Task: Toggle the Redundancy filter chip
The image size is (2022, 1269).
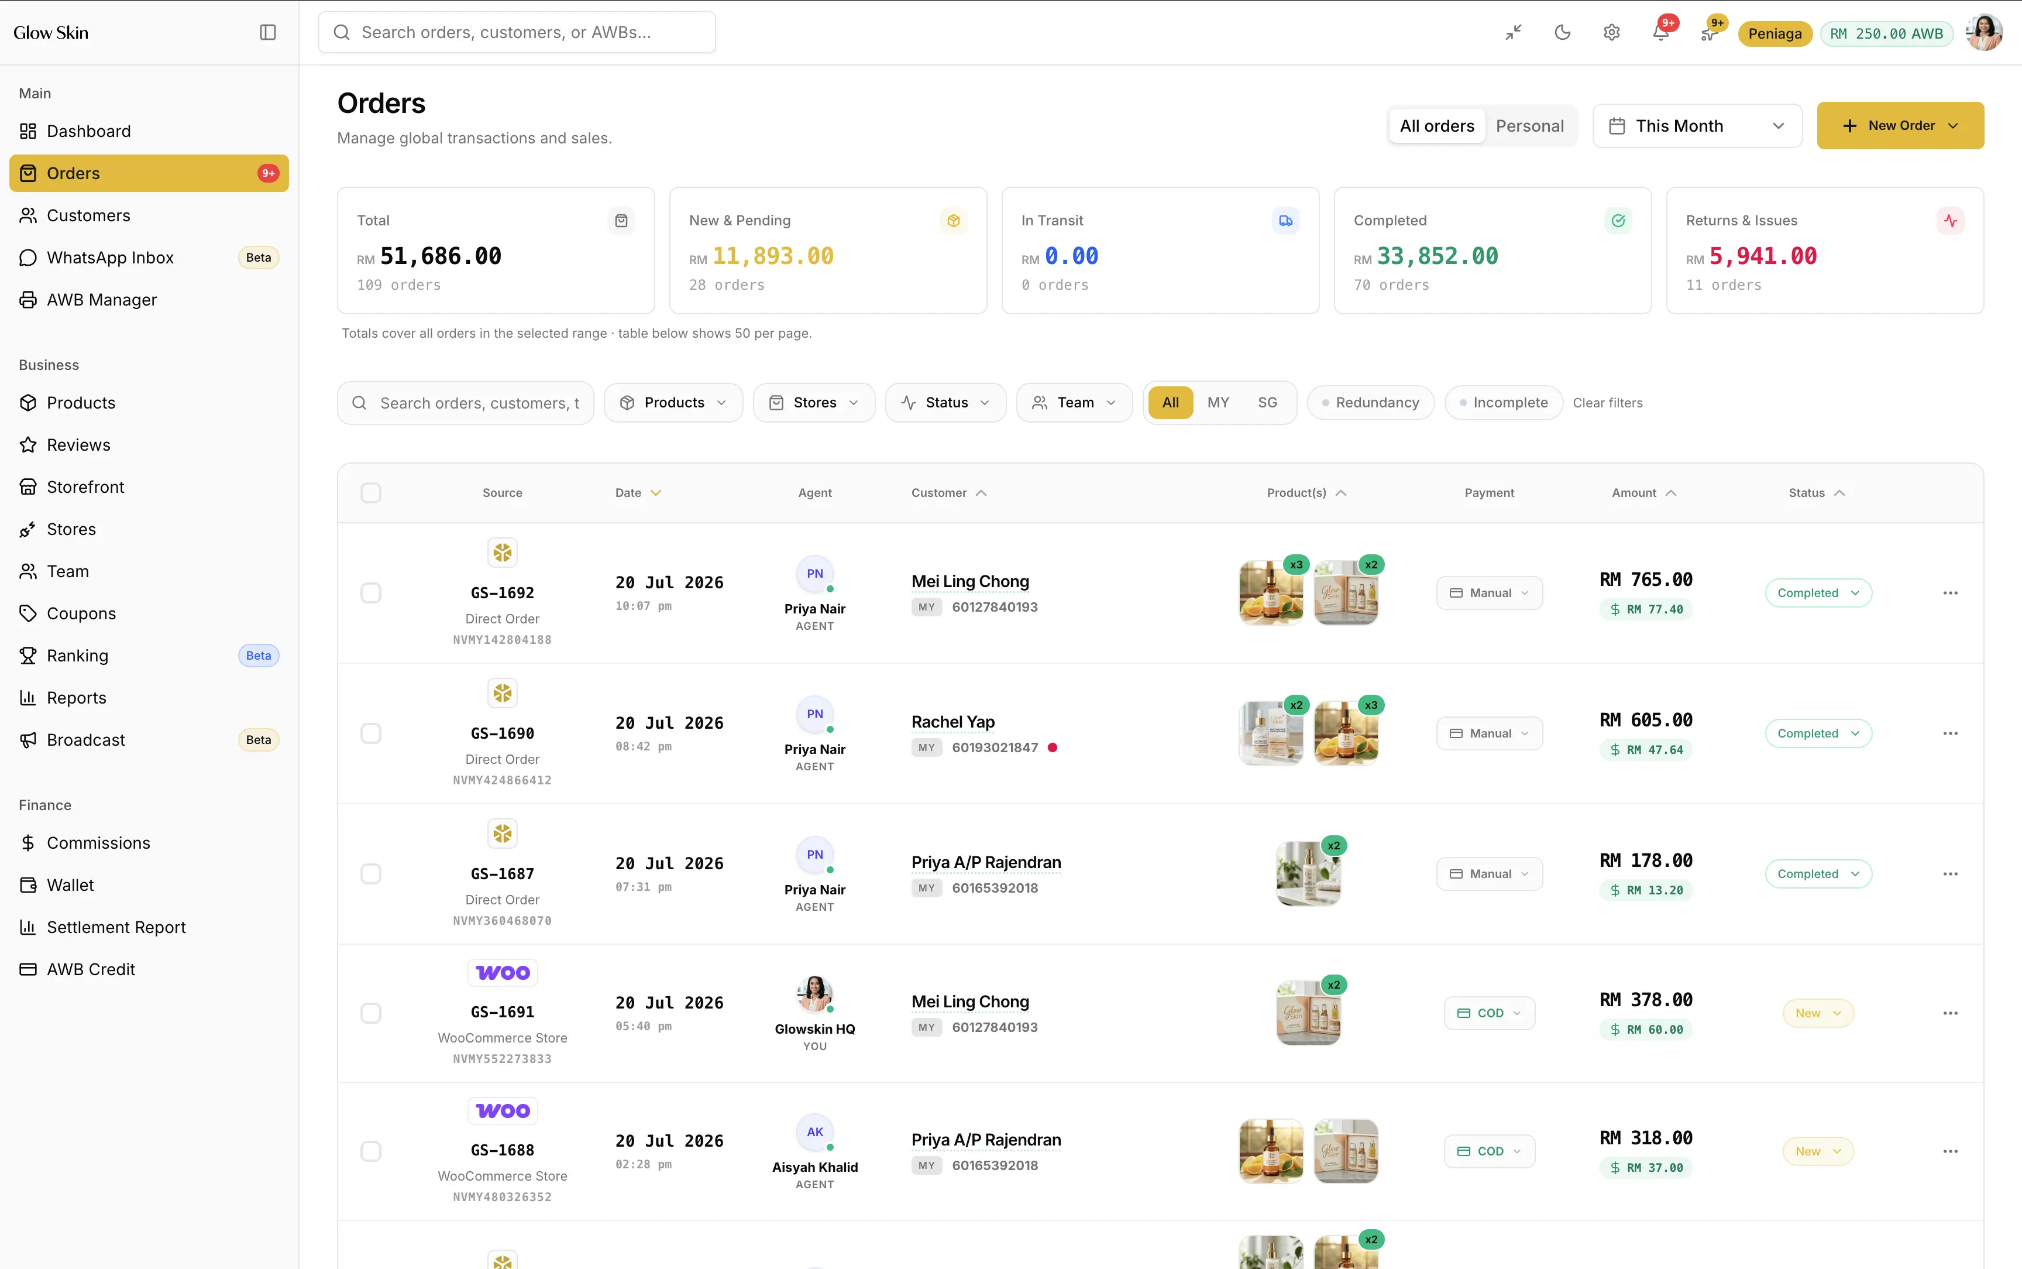Action: pos(1370,403)
